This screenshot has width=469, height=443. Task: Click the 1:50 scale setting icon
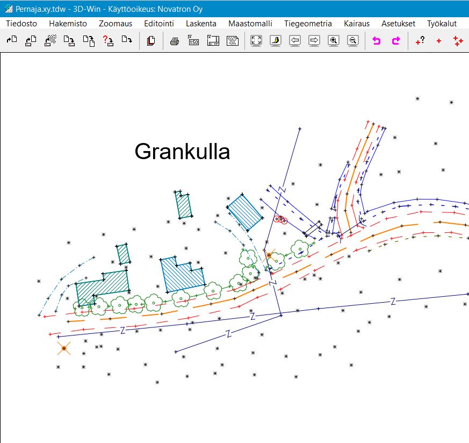[x=193, y=41]
